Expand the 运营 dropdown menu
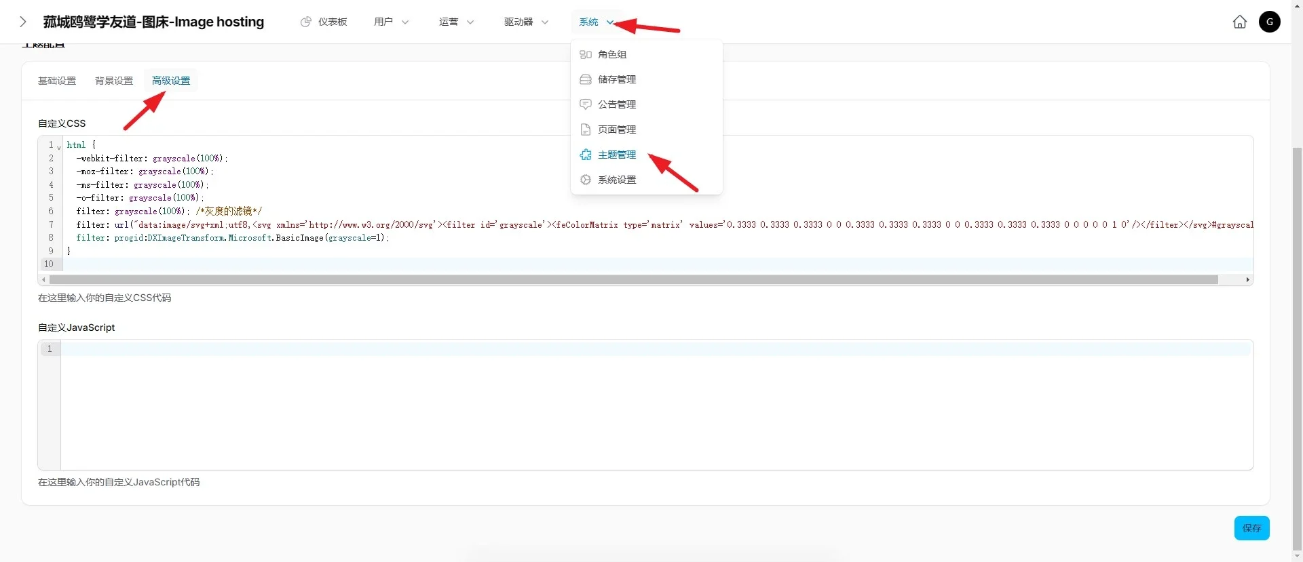 (456, 22)
